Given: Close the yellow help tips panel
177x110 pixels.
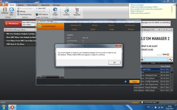Looking at the screenshot, I should (174, 5).
